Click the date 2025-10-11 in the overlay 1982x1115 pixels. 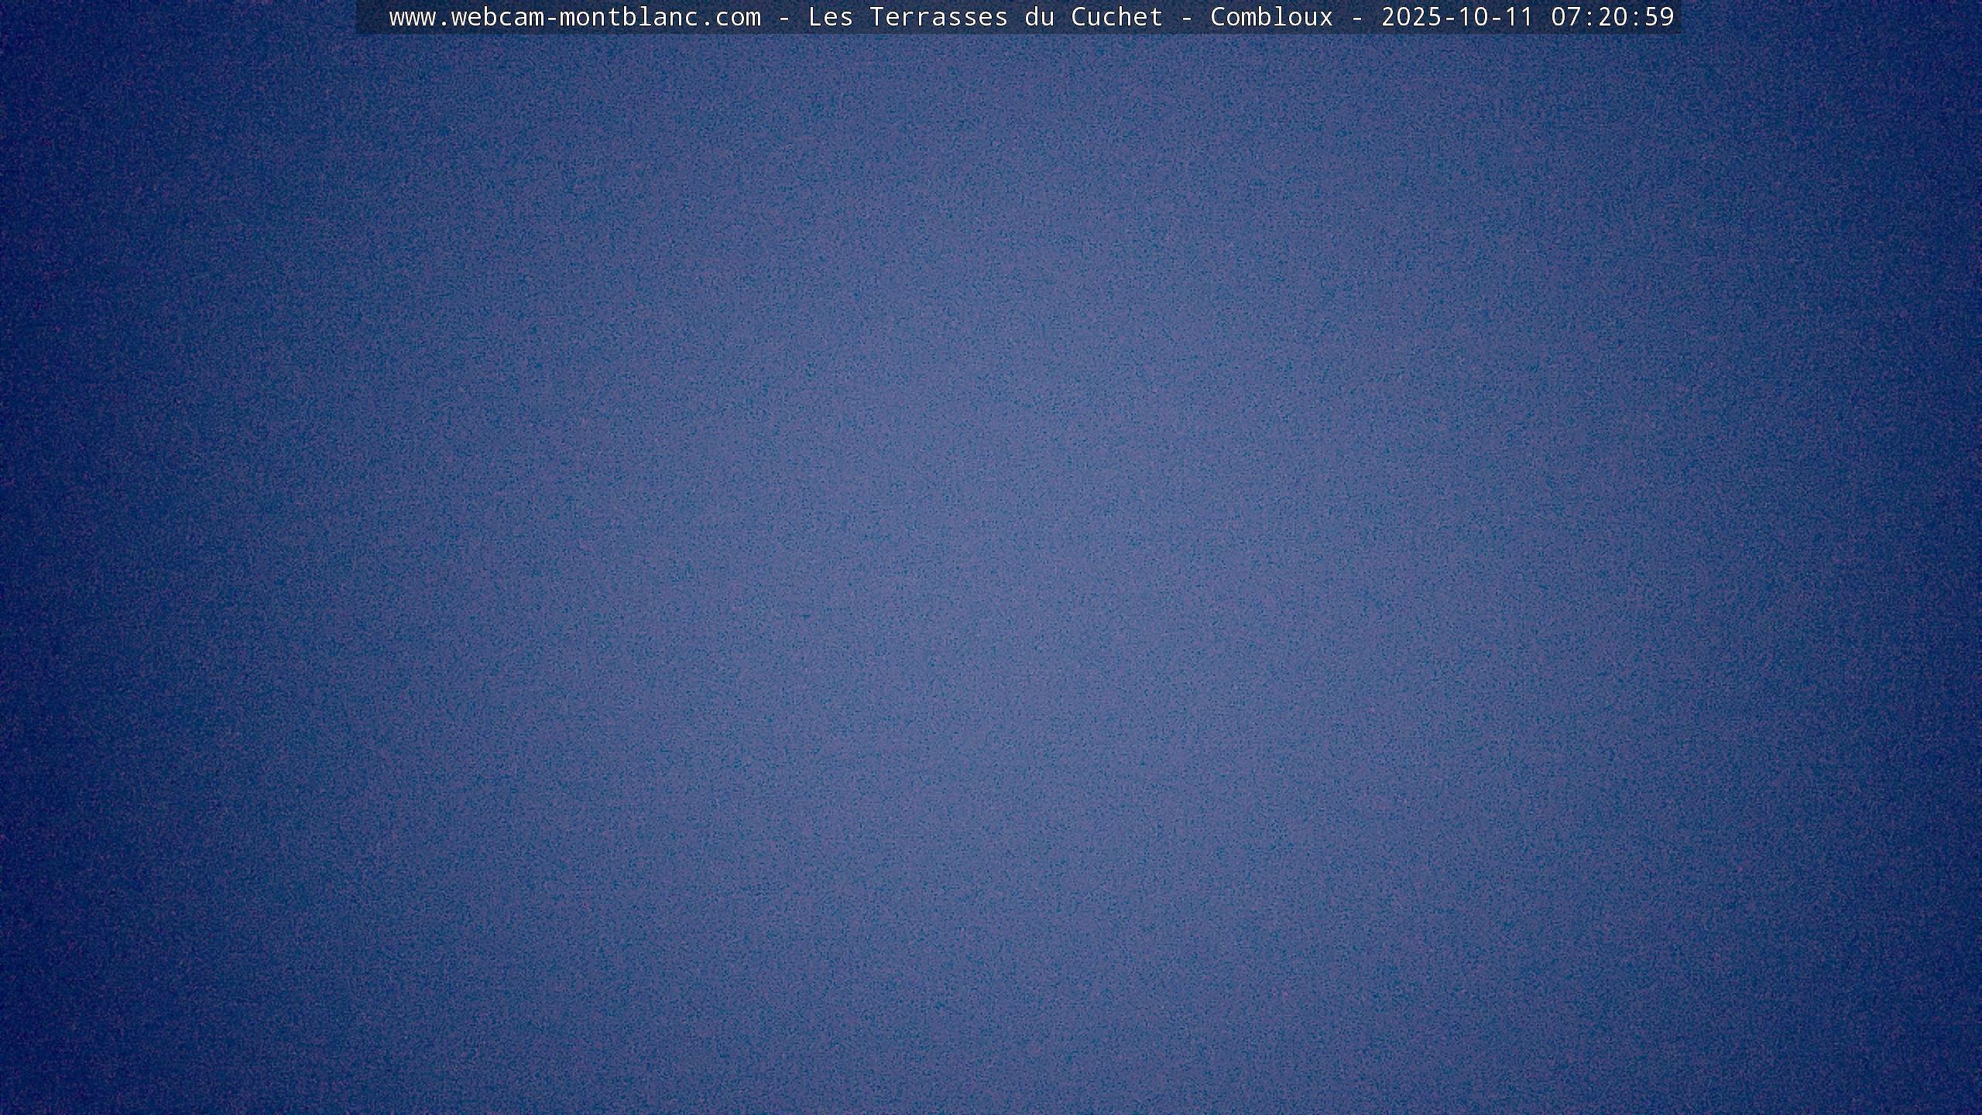coord(1457,17)
